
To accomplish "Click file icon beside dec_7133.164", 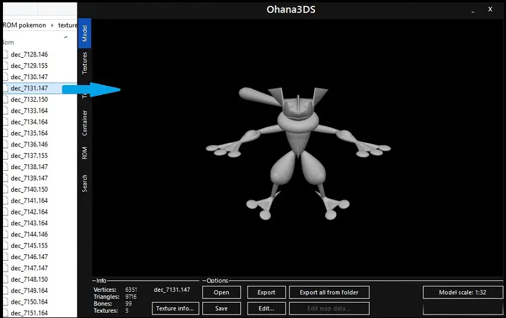I will point(5,111).
